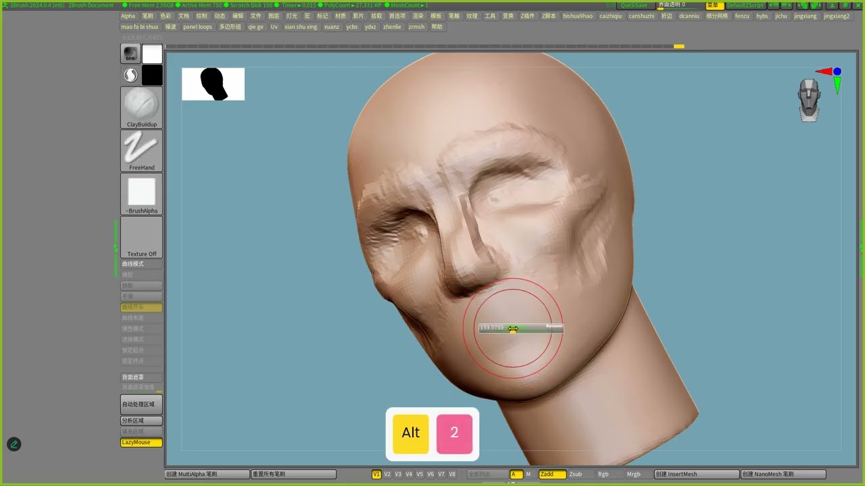This screenshot has height=486, width=865.
Task: Open the mao fa bi shua menu
Action: pyautogui.click(x=139, y=27)
